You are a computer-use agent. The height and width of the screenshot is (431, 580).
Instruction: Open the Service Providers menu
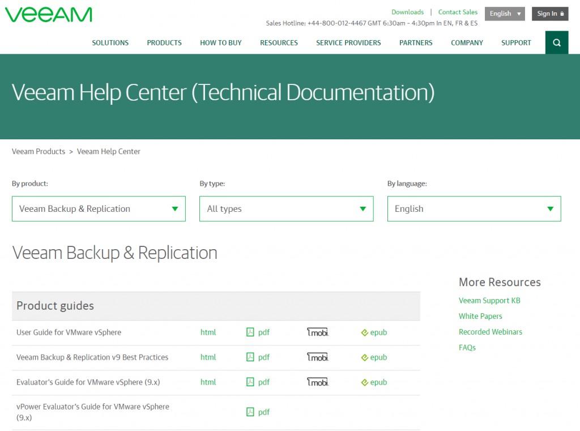(x=348, y=43)
